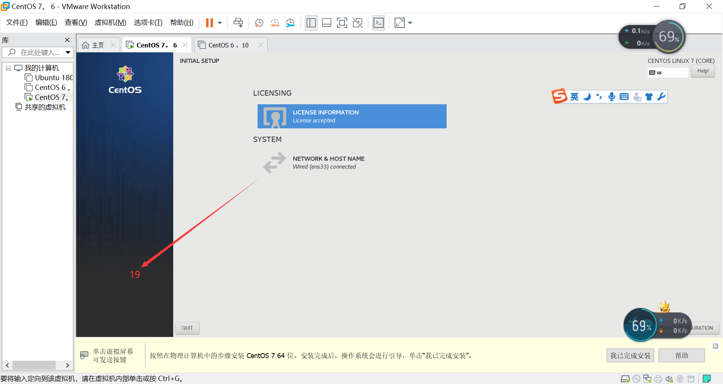Open the 虚拟机(M) menu

click(111, 23)
